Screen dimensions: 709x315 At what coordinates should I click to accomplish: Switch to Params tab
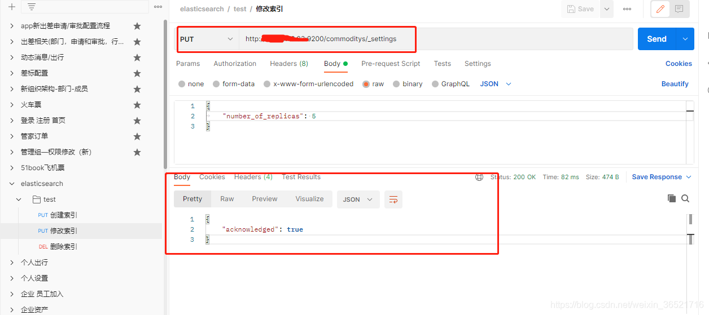tap(188, 64)
